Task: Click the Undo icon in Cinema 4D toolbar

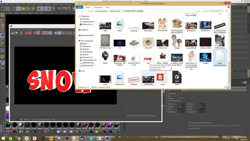Action: (3, 9)
